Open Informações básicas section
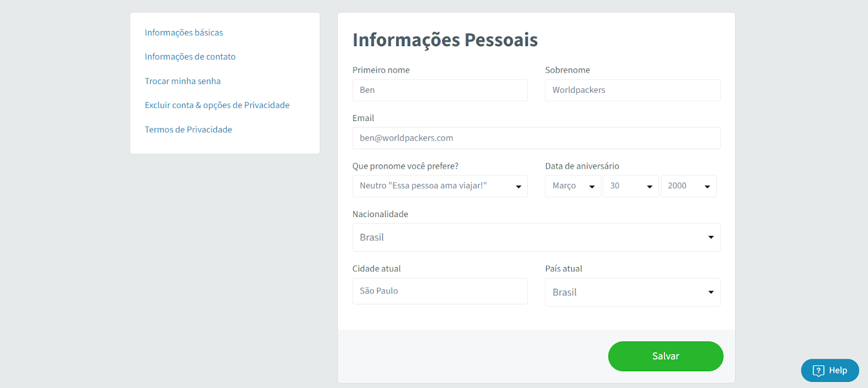Image resolution: width=868 pixels, height=388 pixels. tap(184, 33)
